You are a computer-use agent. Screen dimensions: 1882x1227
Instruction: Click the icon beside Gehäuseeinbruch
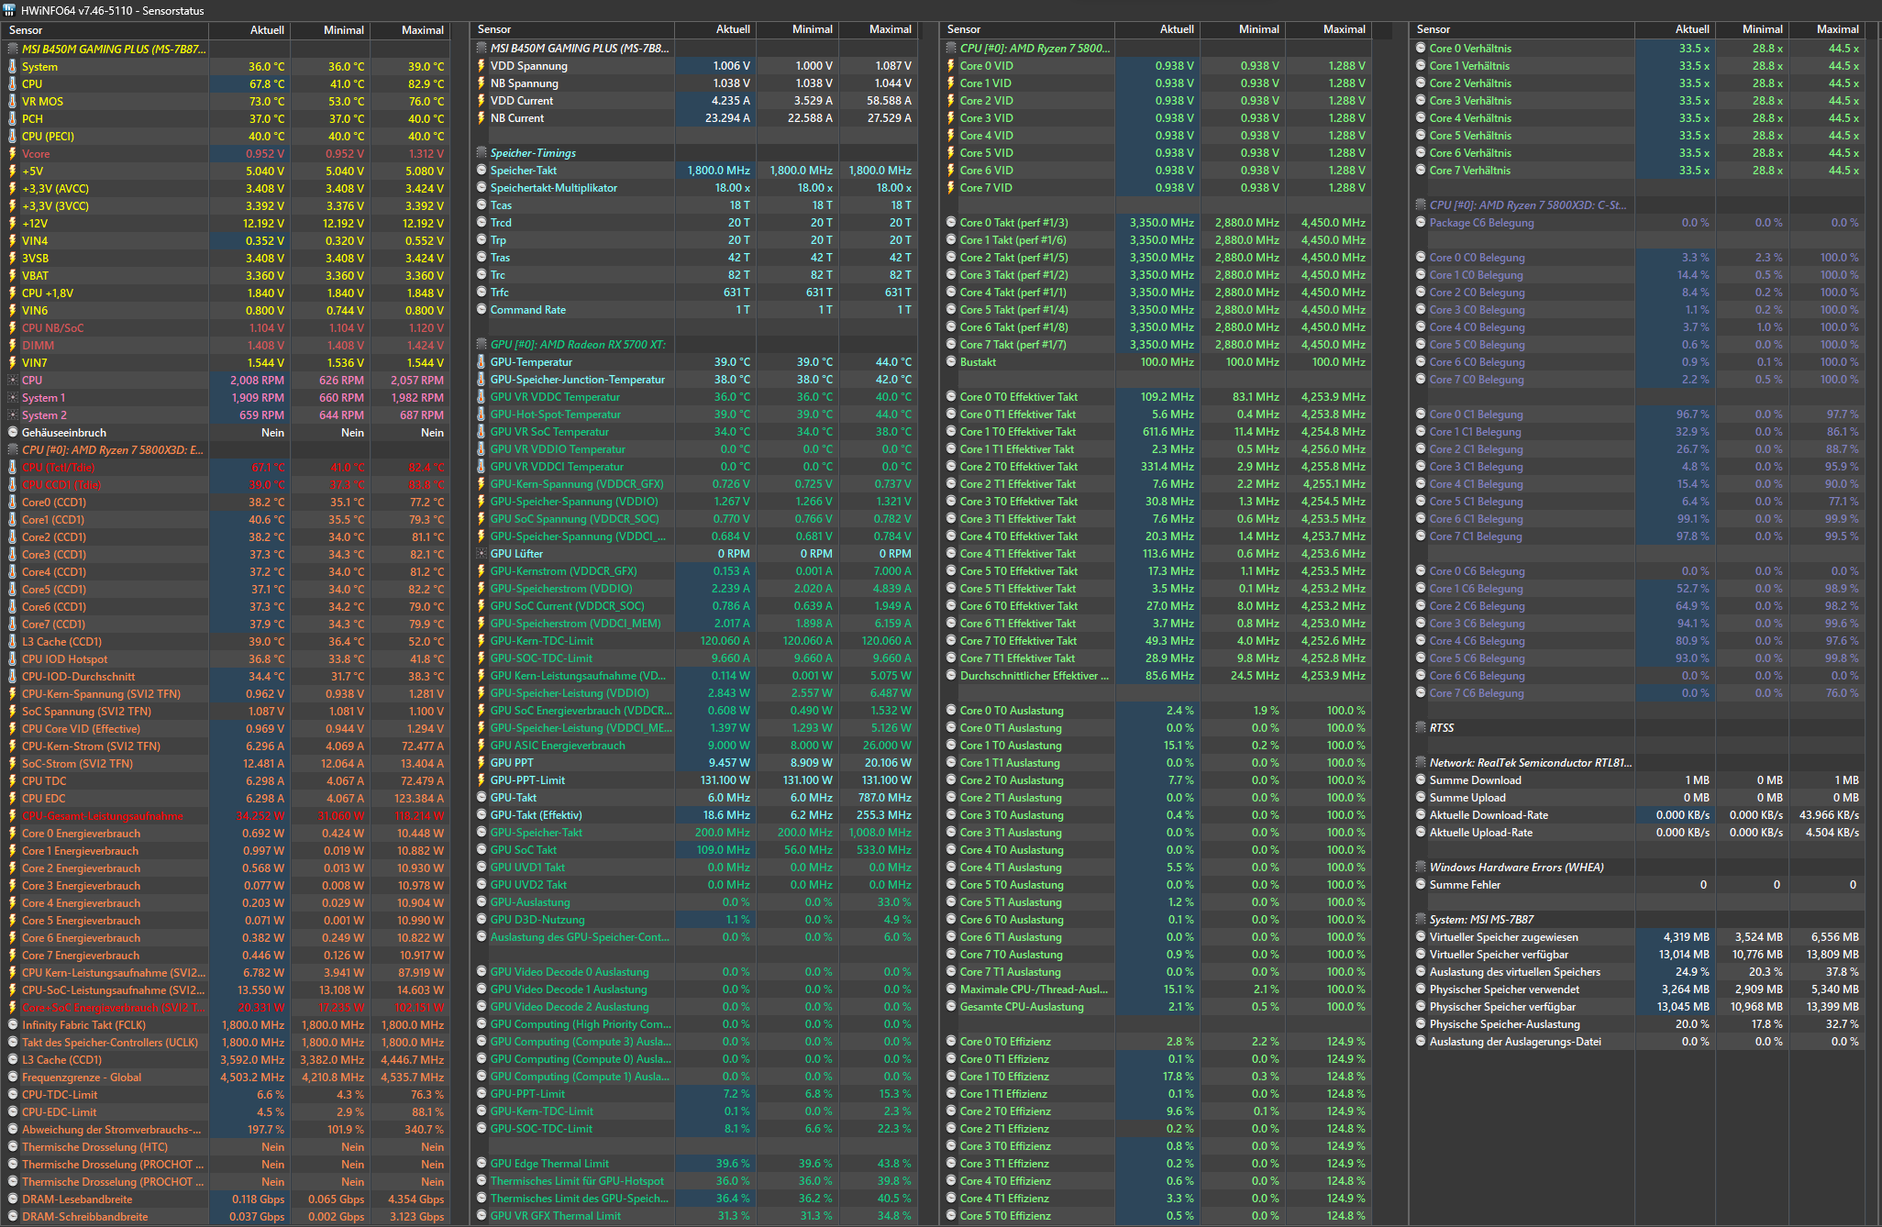(13, 433)
